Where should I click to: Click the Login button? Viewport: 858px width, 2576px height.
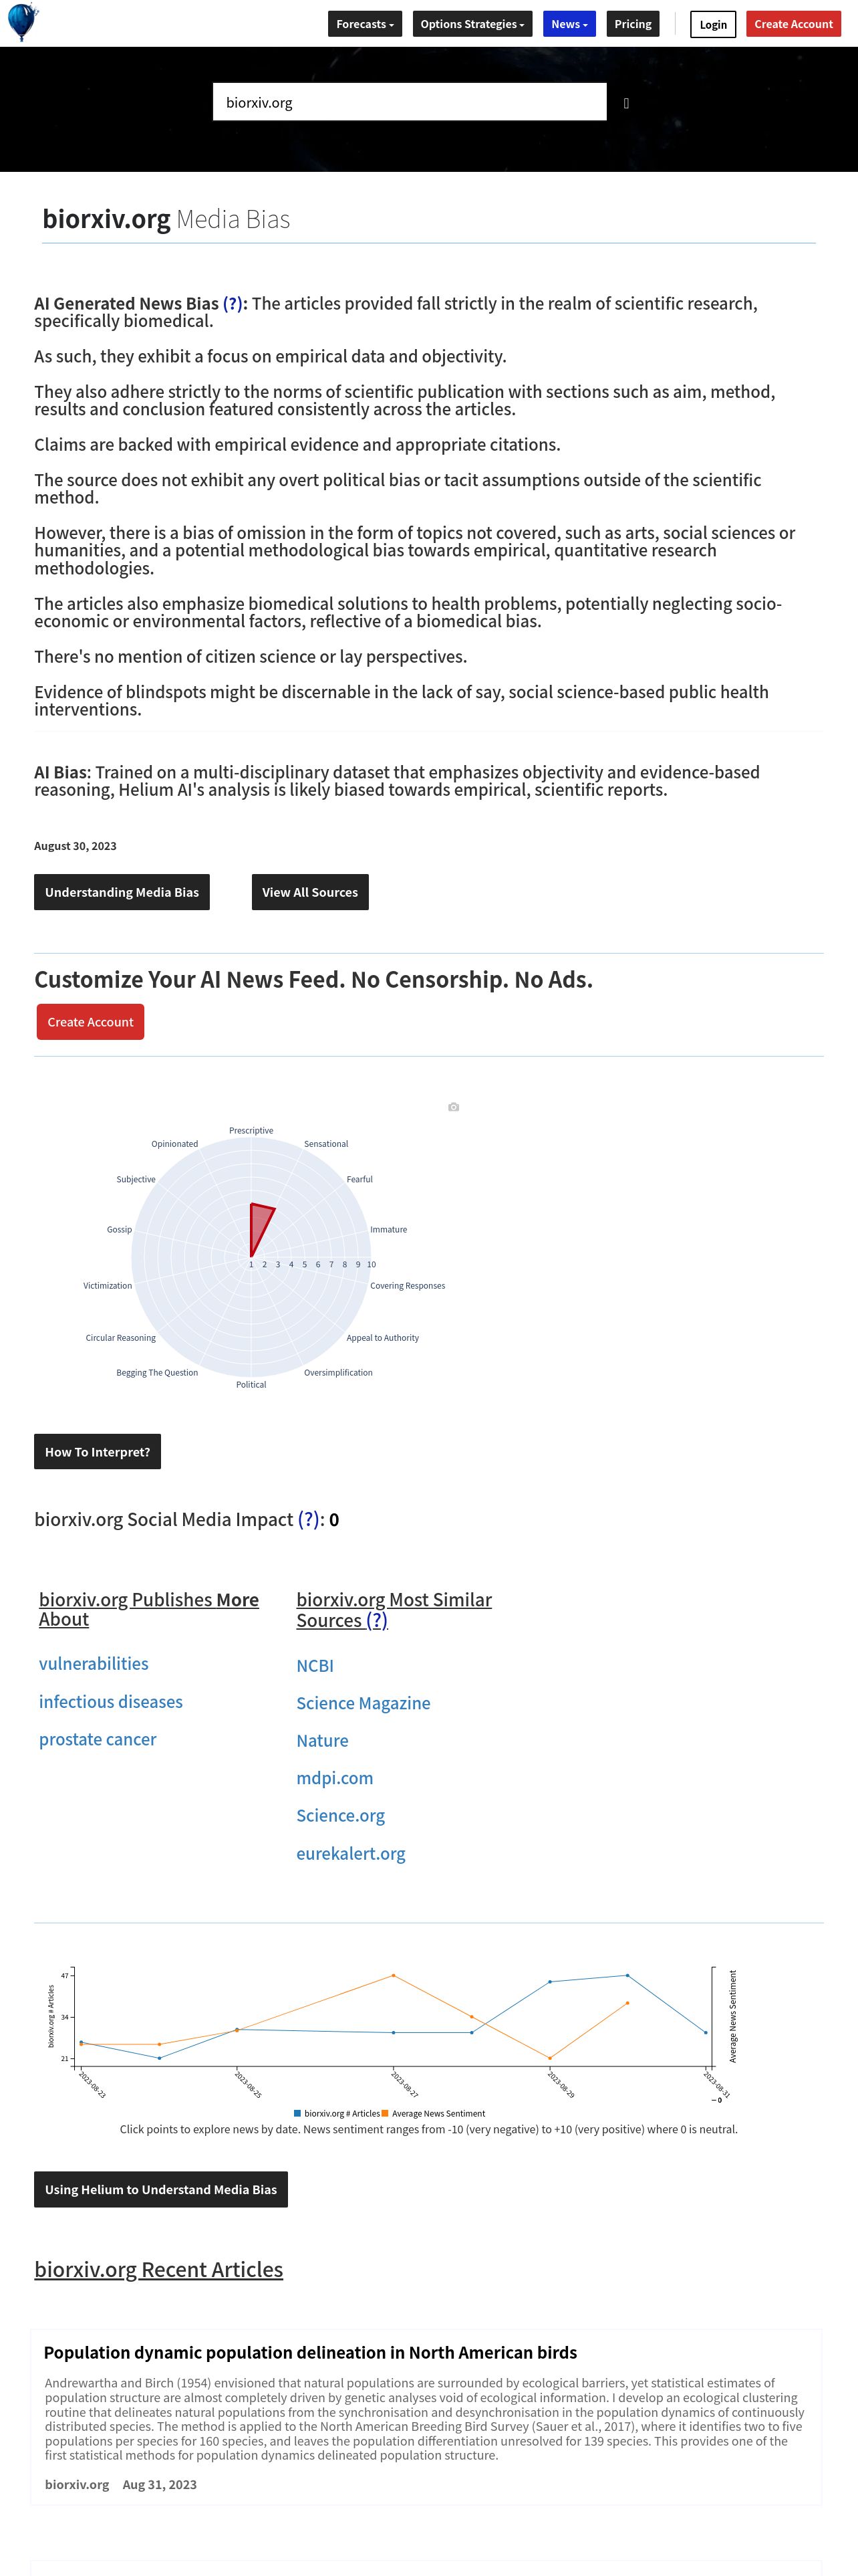[x=713, y=24]
